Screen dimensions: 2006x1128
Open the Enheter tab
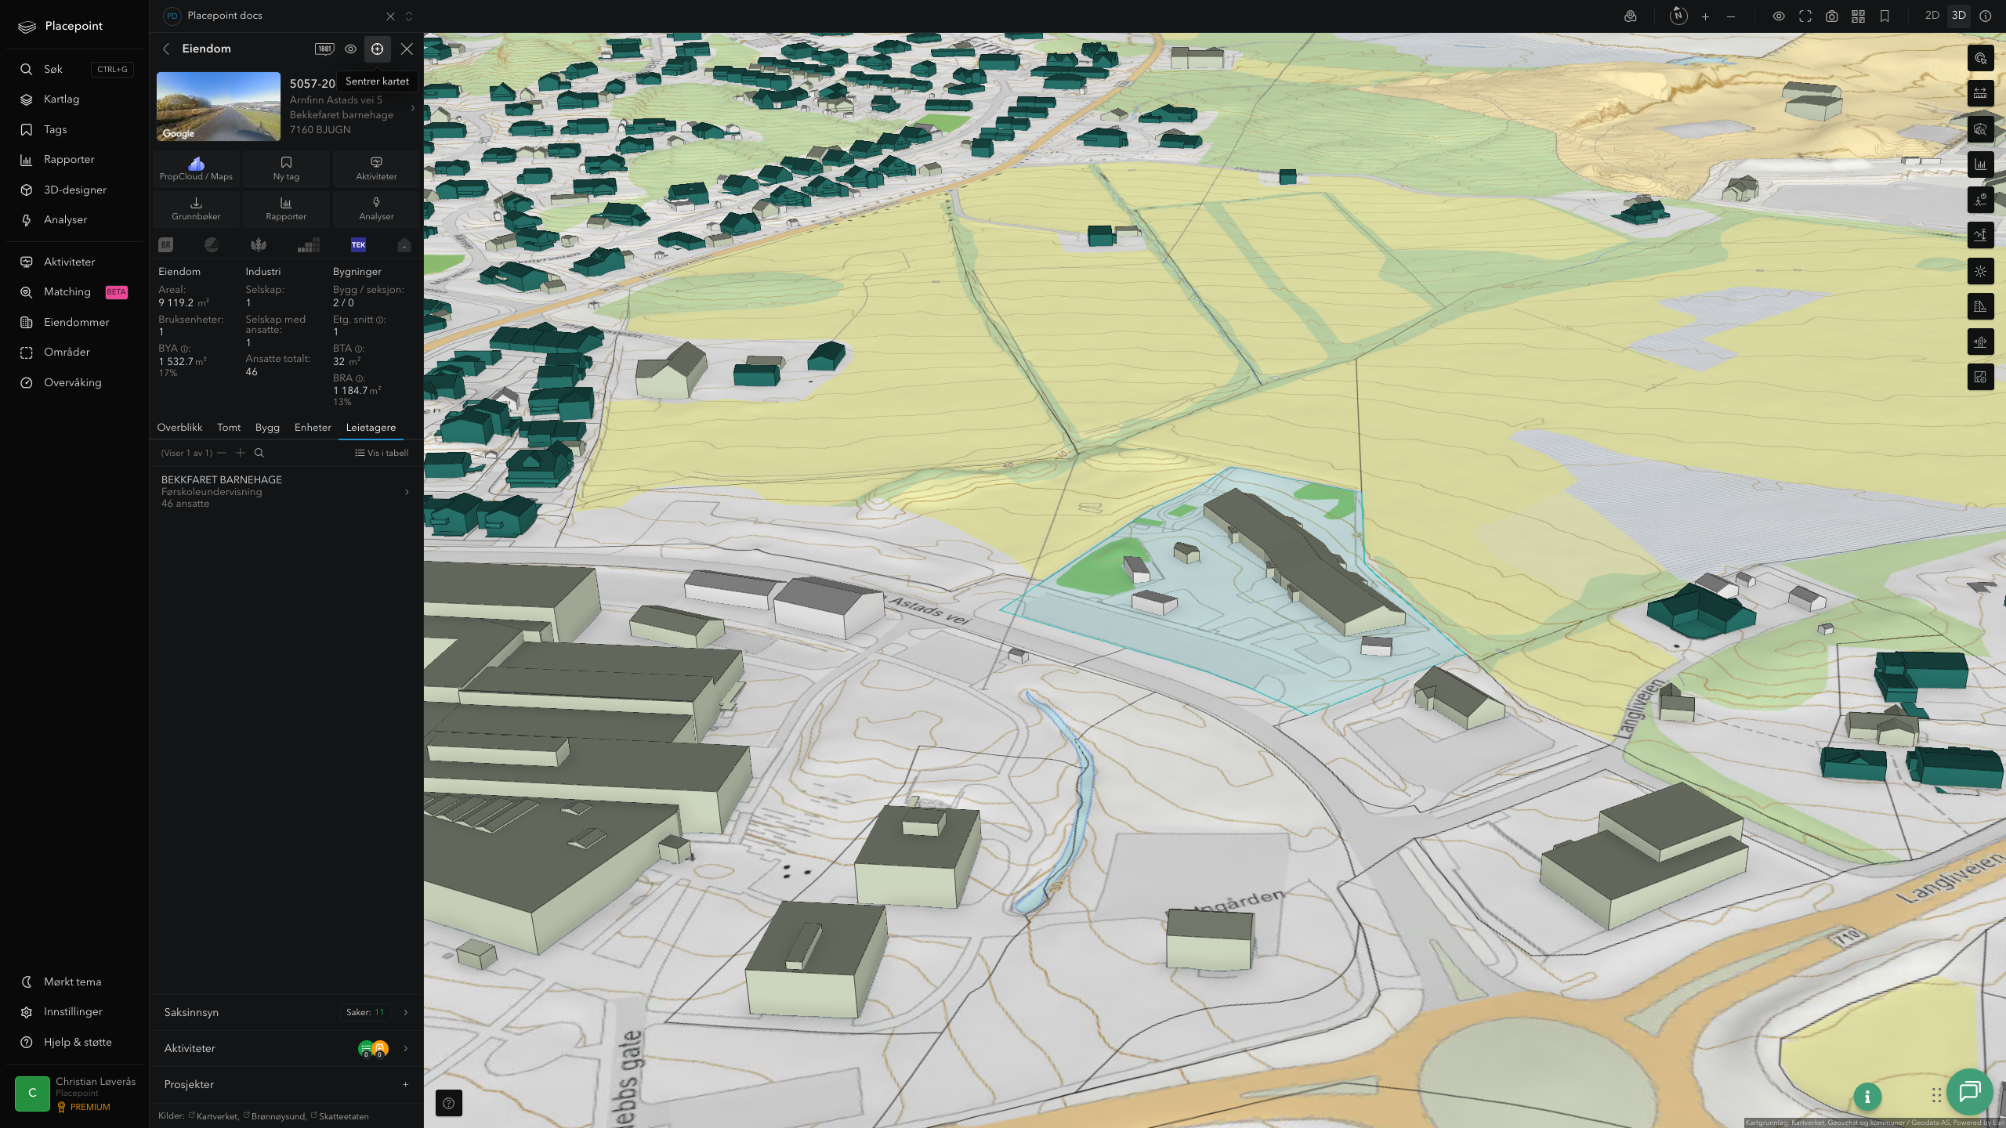(313, 427)
